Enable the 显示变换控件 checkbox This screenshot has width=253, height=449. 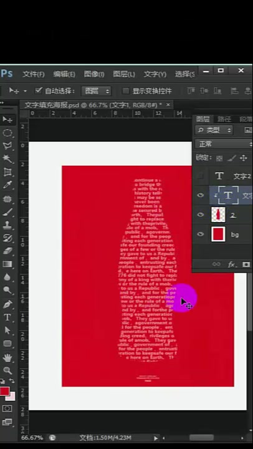125,91
